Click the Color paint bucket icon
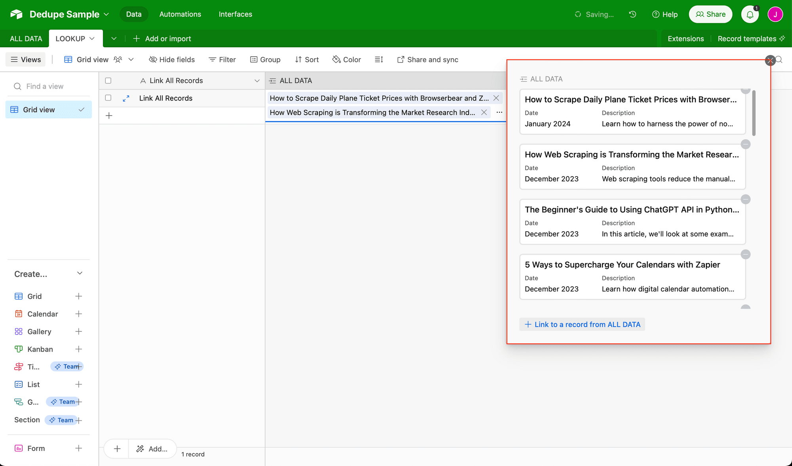 tap(337, 59)
